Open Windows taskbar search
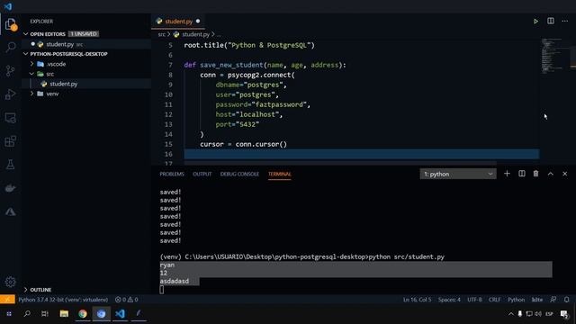 click(27, 314)
